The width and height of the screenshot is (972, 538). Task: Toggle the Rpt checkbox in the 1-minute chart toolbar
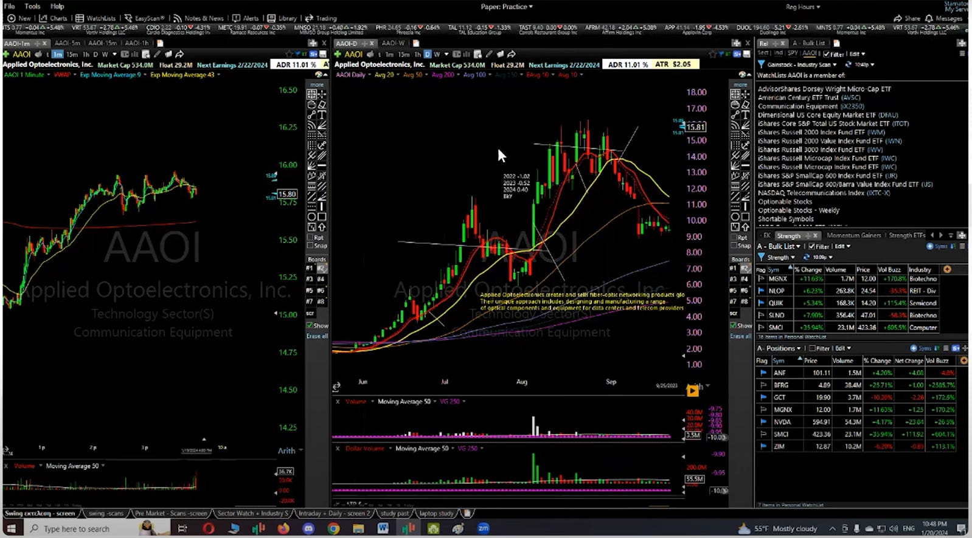pos(310,237)
